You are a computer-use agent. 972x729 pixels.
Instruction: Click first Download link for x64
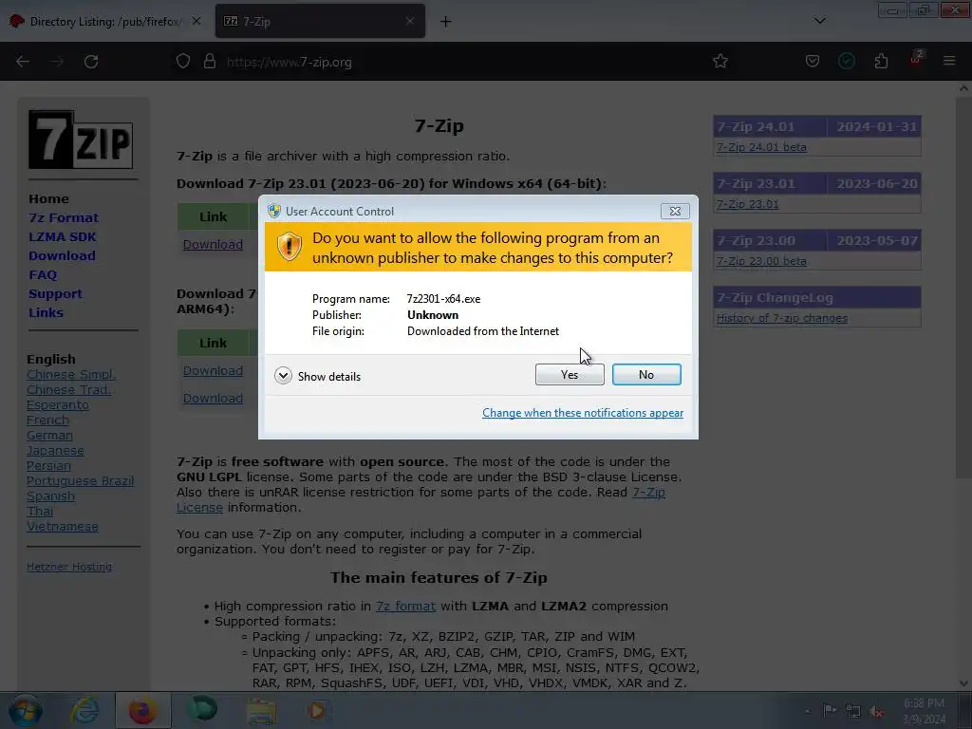pyautogui.click(x=213, y=244)
